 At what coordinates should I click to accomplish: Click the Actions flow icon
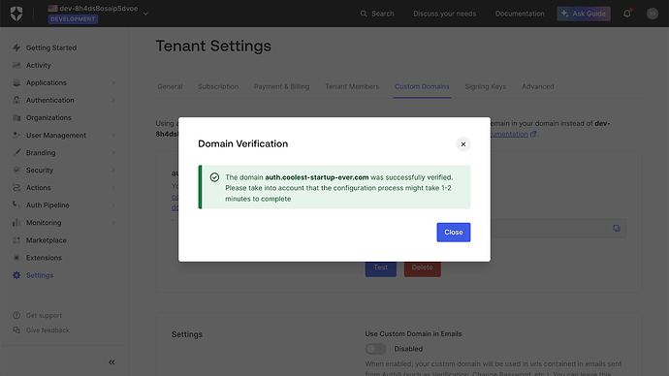(x=16, y=188)
